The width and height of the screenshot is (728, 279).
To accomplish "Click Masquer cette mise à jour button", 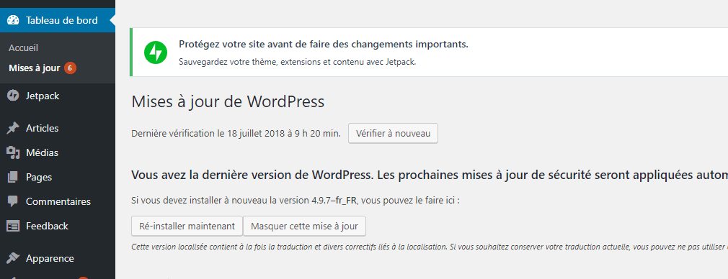I will click(x=305, y=227).
